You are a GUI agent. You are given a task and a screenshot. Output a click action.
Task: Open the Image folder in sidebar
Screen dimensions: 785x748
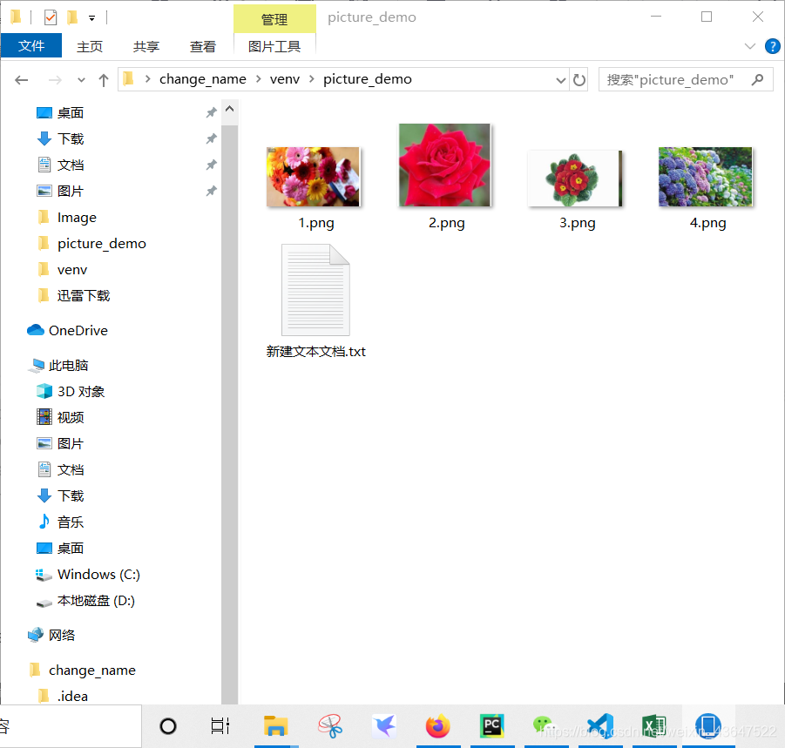point(77,218)
